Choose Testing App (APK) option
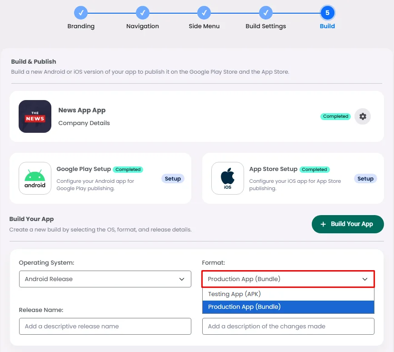This screenshot has height=352, width=394. tap(288, 294)
